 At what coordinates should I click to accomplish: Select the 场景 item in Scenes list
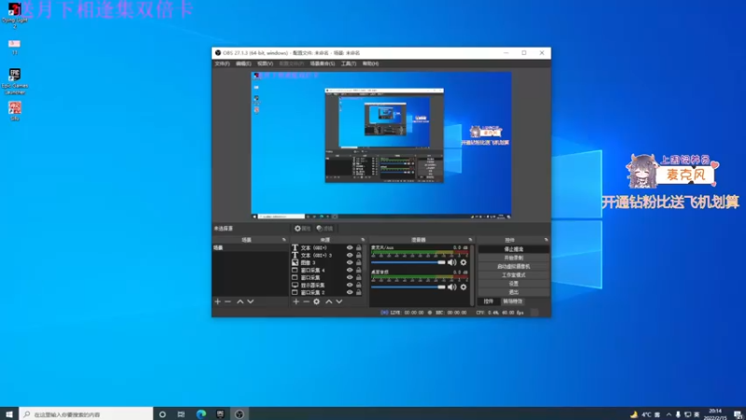pos(250,247)
